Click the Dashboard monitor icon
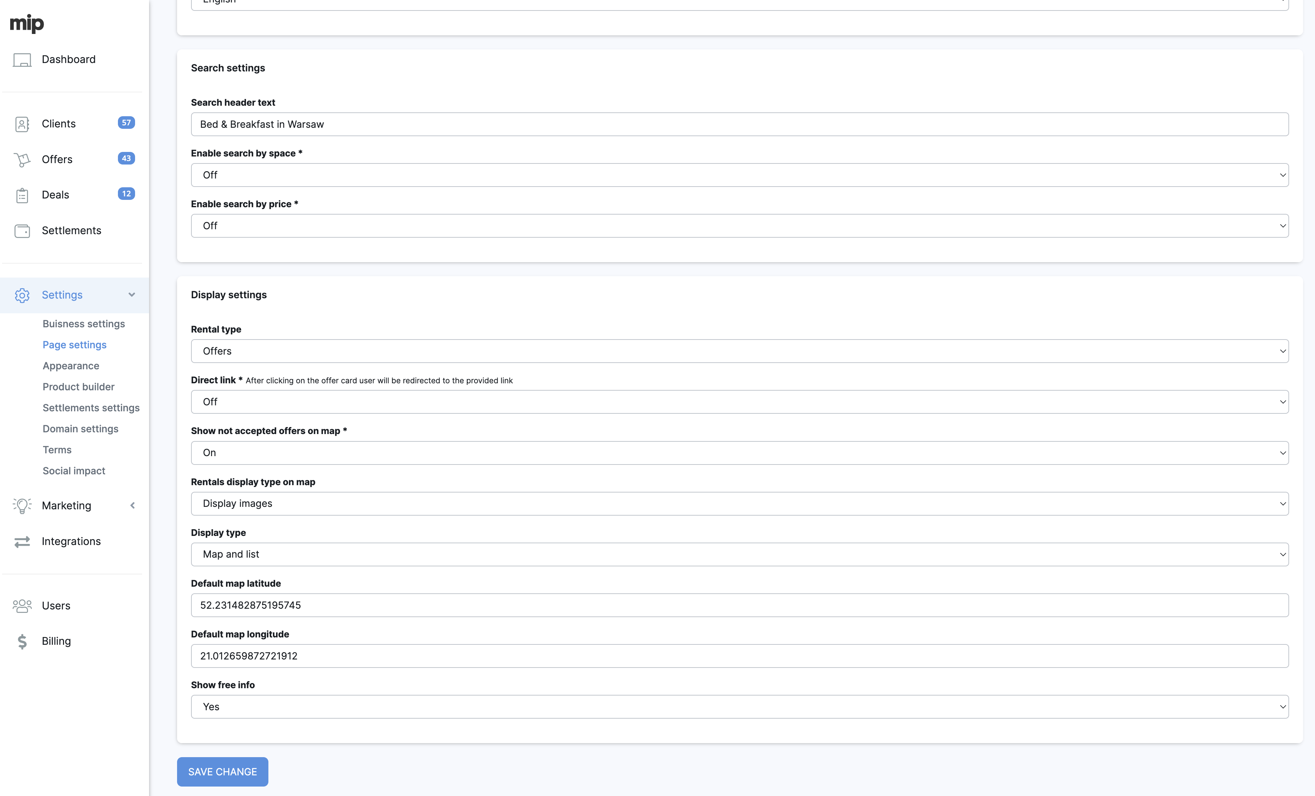The image size is (1315, 796). 22,60
